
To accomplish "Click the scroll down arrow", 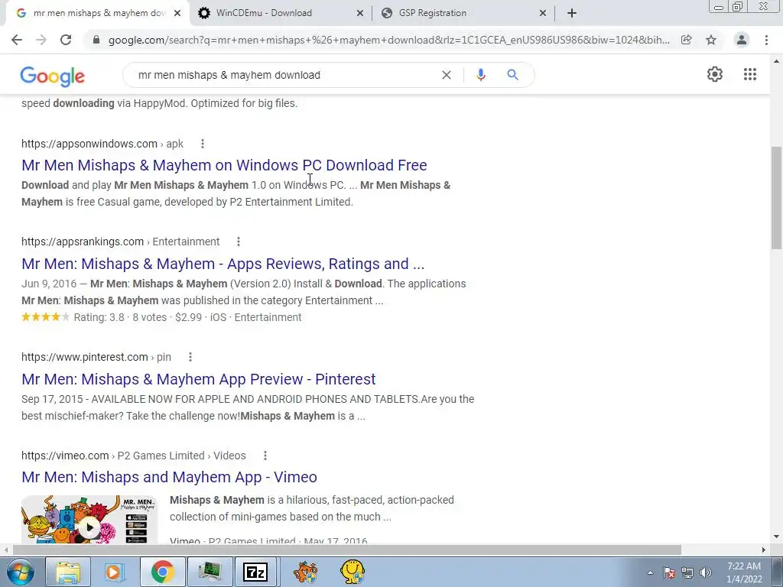I will click(776, 537).
